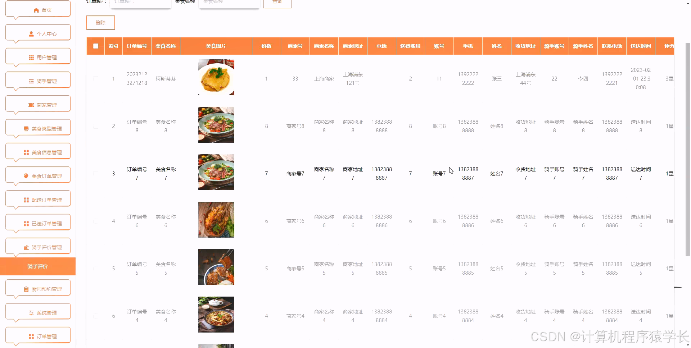This screenshot has height=348, width=691.
Task: Click cell 商家号7
Action: tap(295, 174)
